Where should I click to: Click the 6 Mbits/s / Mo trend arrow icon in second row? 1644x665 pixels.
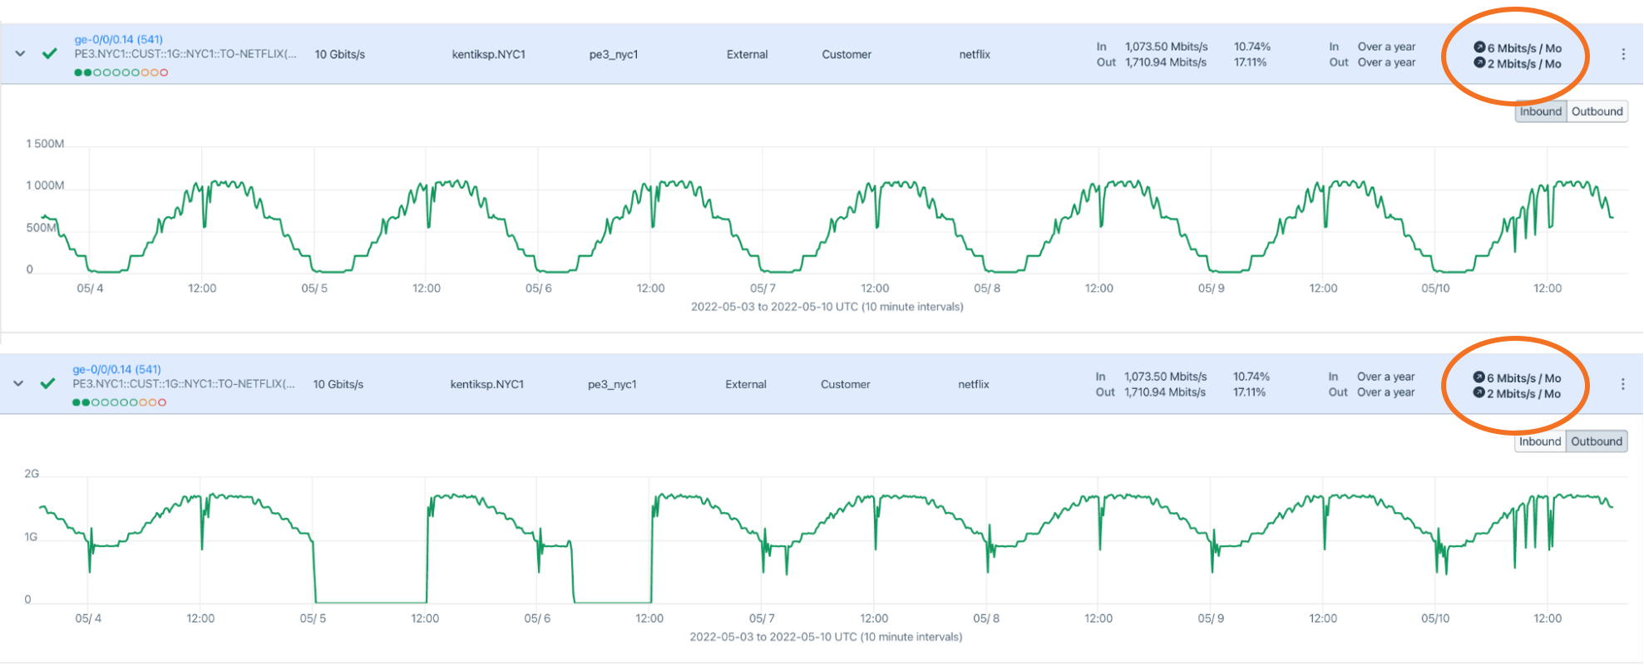[1479, 377]
